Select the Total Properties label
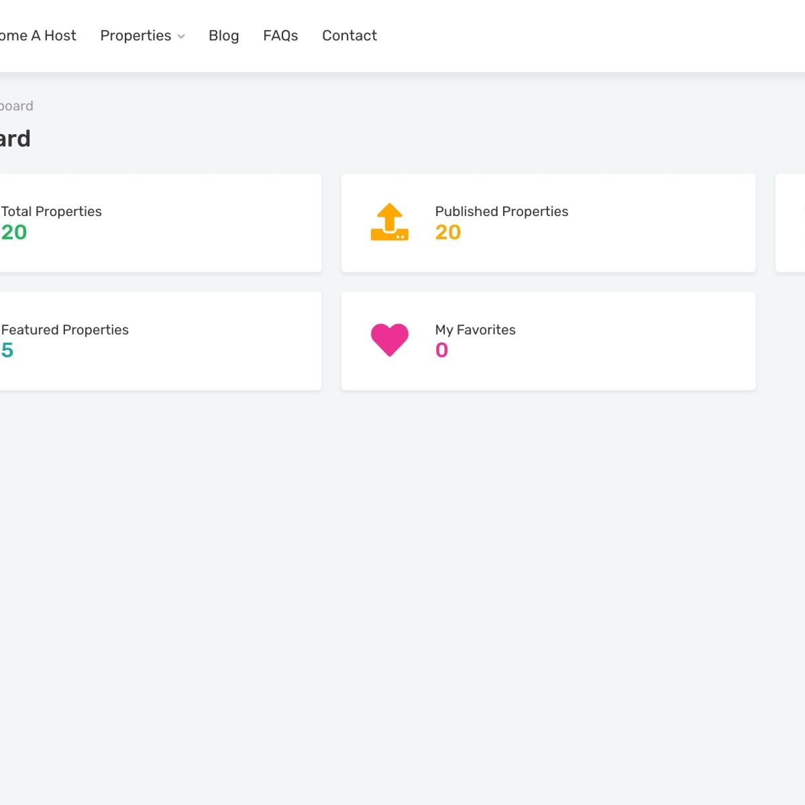 tap(52, 211)
